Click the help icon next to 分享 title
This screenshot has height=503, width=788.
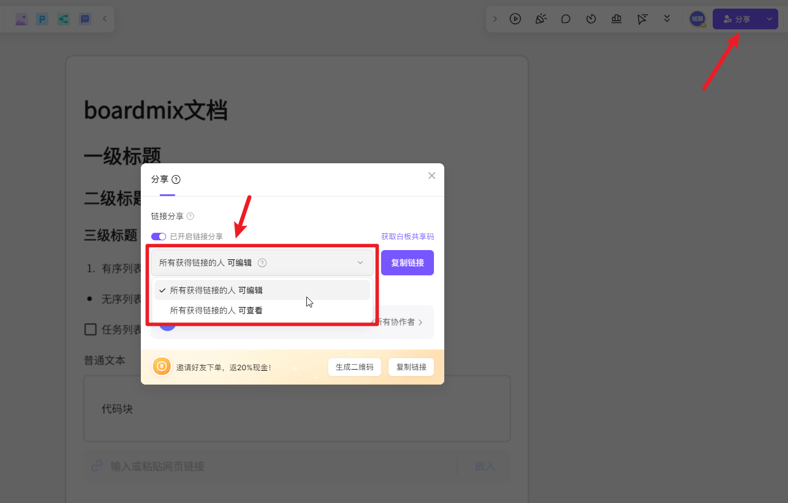(176, 179)
